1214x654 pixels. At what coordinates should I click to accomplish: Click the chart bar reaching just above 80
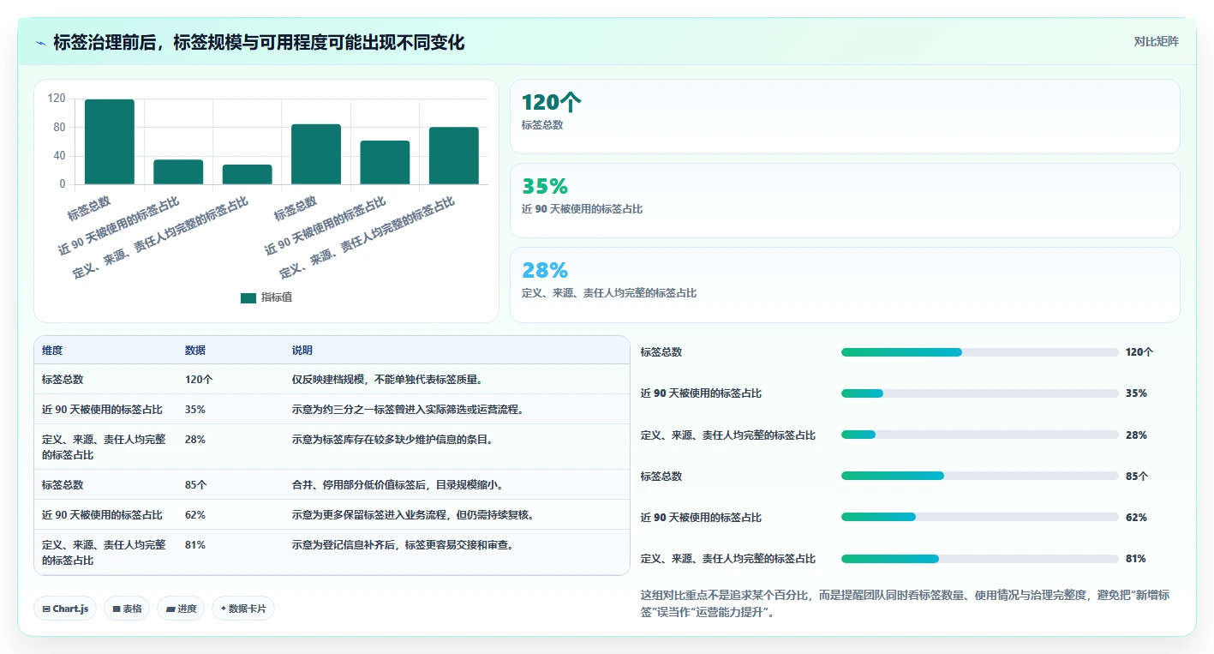(316, 154)
